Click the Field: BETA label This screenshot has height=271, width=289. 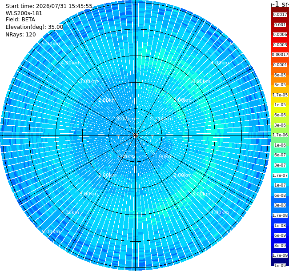point(20,20)
